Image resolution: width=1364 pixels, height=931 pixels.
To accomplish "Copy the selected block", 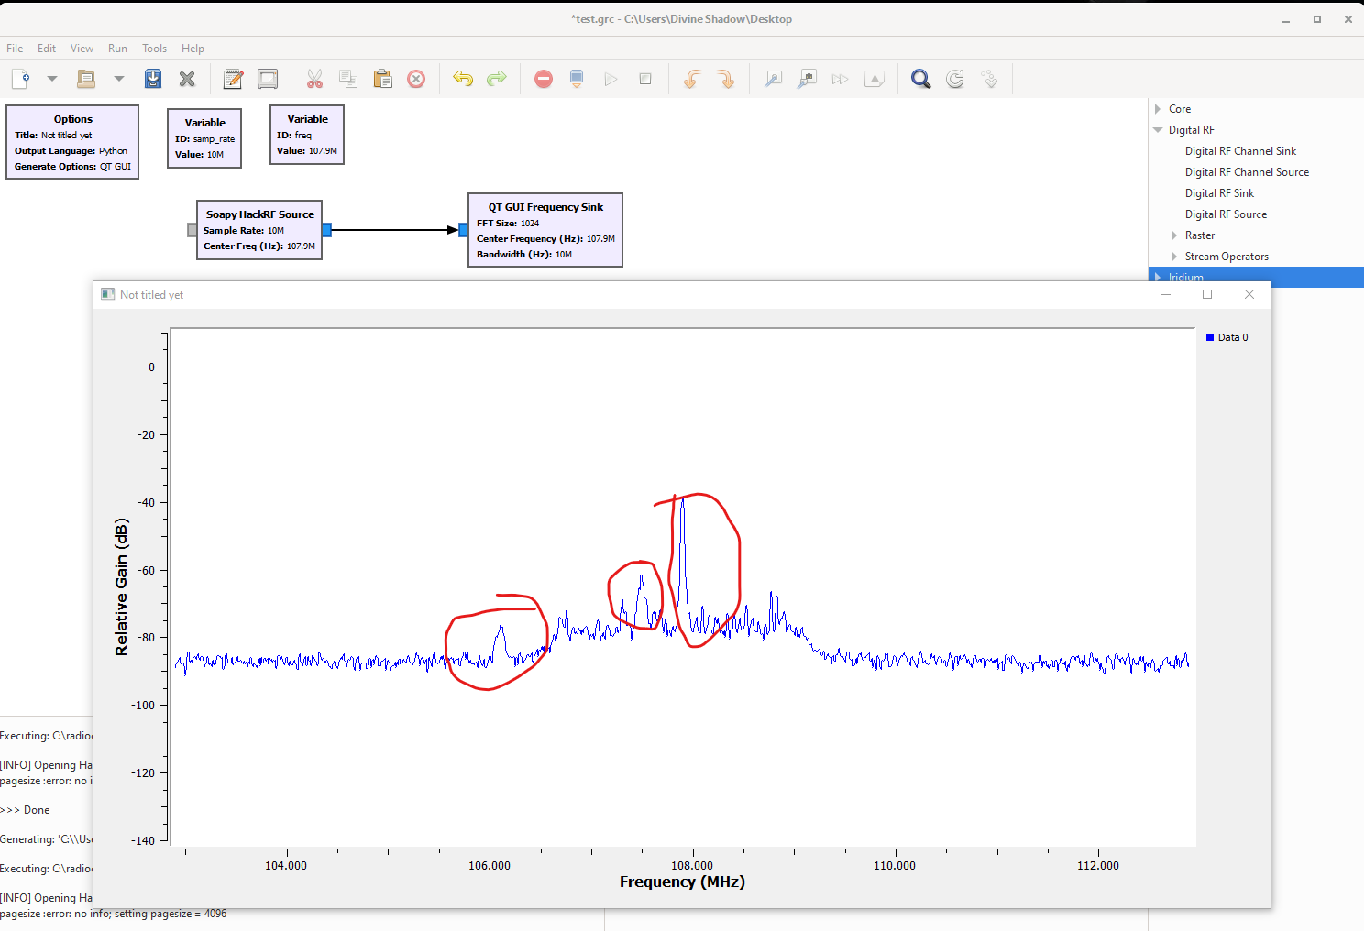I will click(x=348, y=79).
